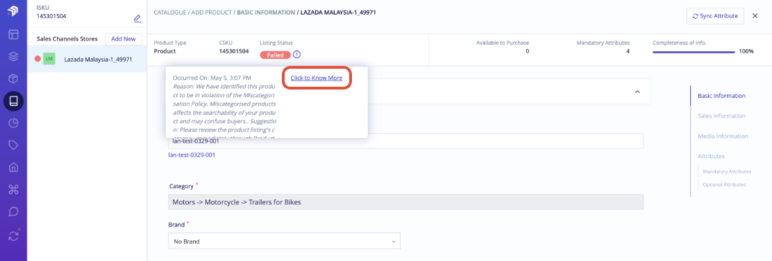Open the house store icon in sidebar
The width and height of the screenshot is (772, 261).
[13, 167]
